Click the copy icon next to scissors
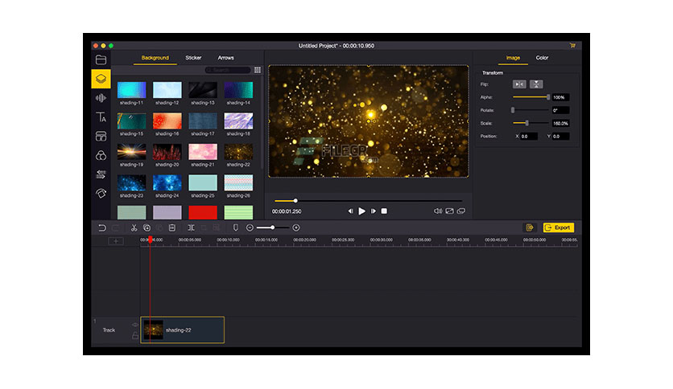The height and width of the screenshot is (389, 673). click(147, 228)
